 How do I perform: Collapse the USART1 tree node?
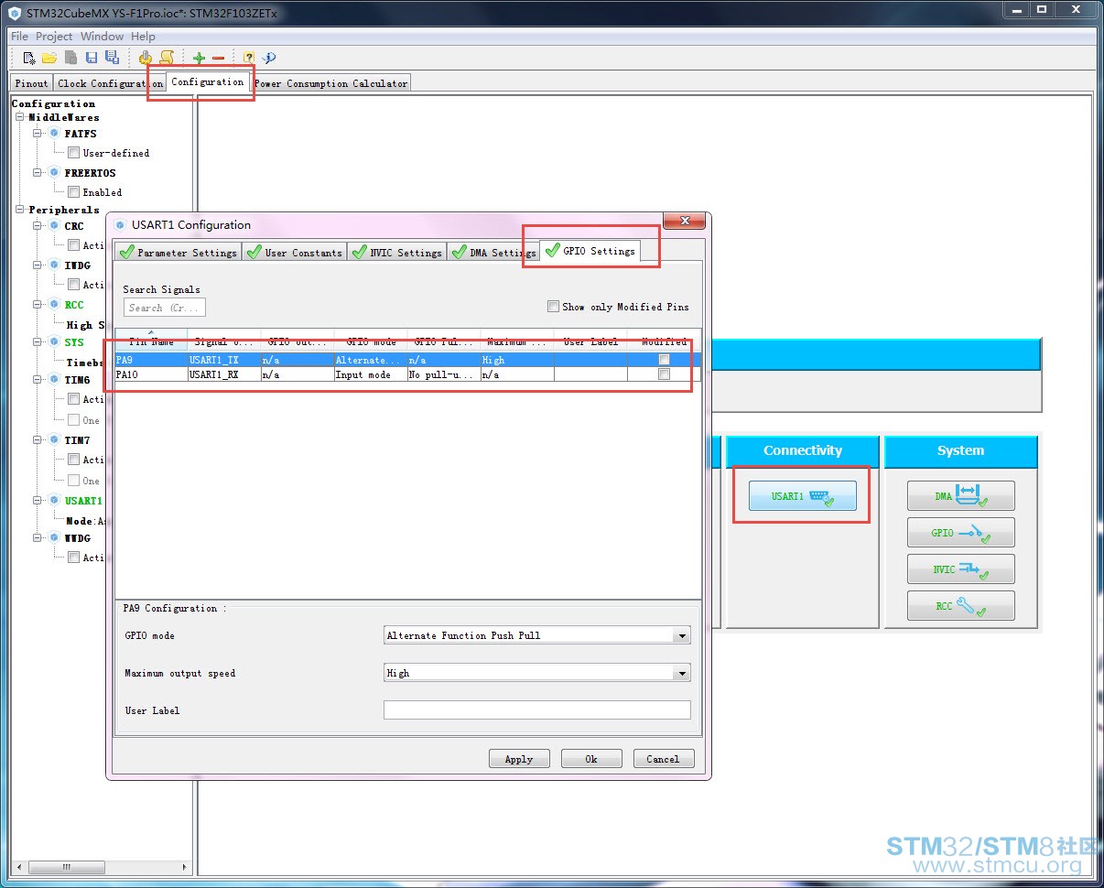pos(38,501)
